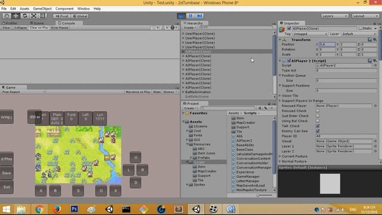Open the AIPlayer 2 script gear menu

(x=375, y=60)
